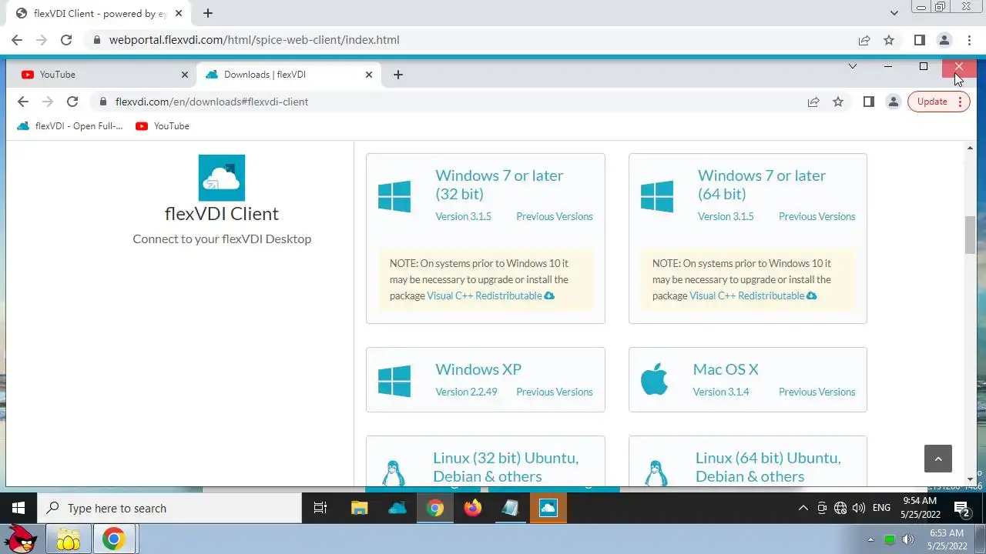Screen dimensions: 986x554
Task: Click the page vertical scrollbar thumb
Action: (971, 235)
